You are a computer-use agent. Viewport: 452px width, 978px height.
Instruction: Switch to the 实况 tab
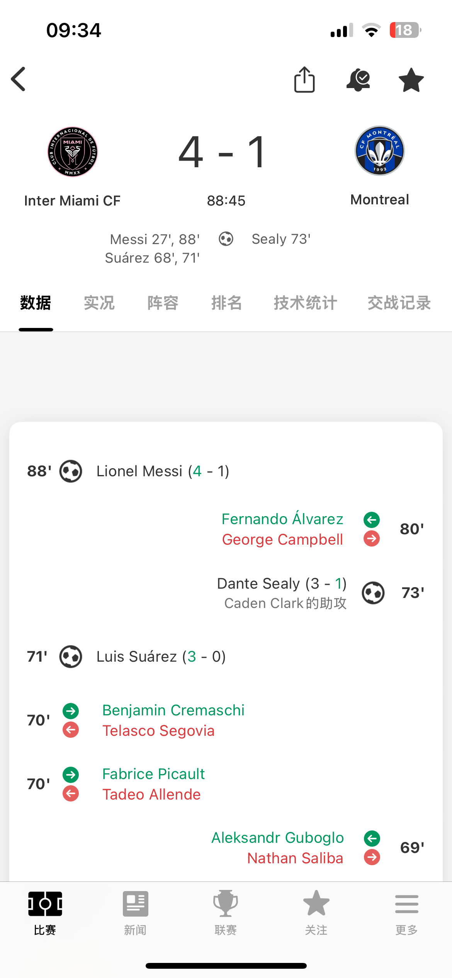99,303
